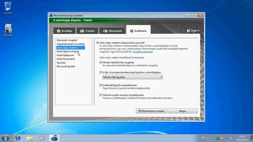Click the EN language indicator

(203, 138)
